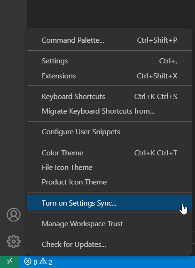
Task: Open the Accounts icon in the activity bar
Action: point(14,214)
